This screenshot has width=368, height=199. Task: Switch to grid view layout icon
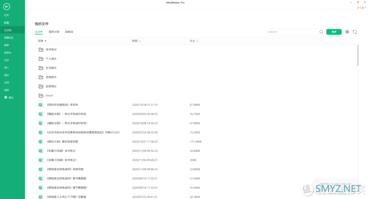point(347,32)
